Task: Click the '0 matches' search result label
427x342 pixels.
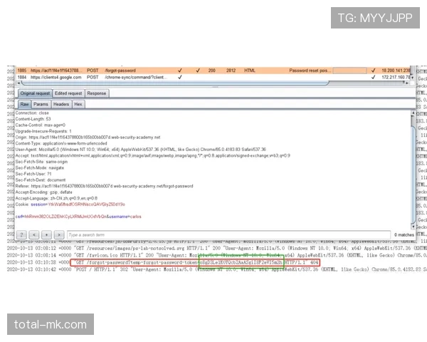Action: [404, 235]
